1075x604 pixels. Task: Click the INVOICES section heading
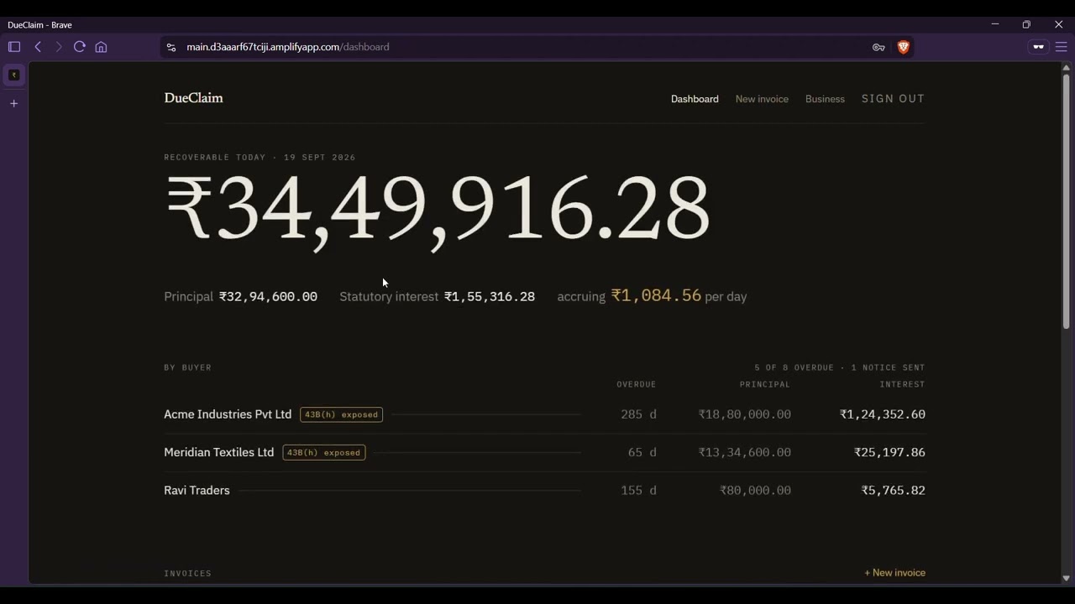point(188,574)
